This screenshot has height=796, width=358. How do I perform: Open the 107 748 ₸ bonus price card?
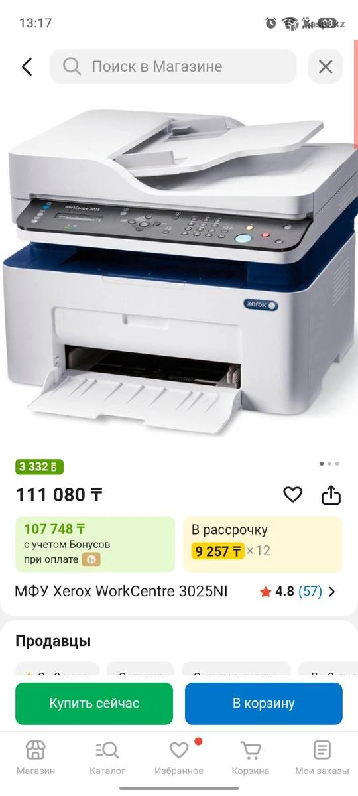coord(95,545)
